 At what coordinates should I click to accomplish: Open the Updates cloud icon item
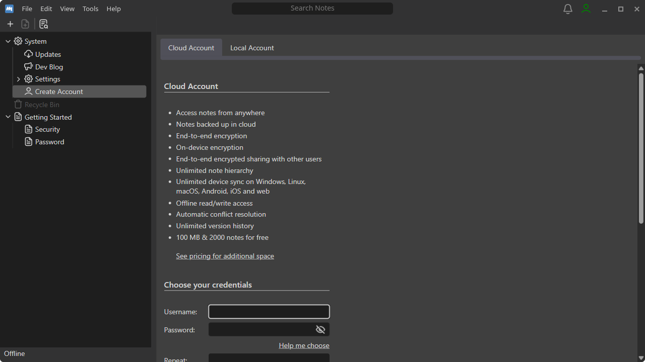[x=29, y=54]
